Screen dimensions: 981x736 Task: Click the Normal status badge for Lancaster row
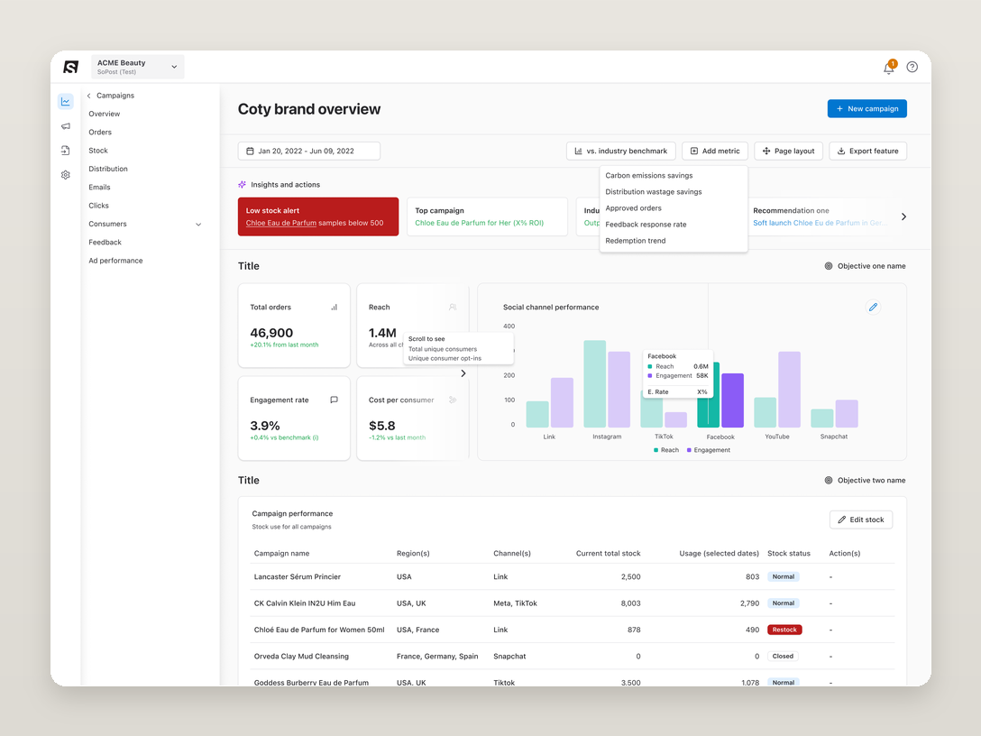point(784,577)
